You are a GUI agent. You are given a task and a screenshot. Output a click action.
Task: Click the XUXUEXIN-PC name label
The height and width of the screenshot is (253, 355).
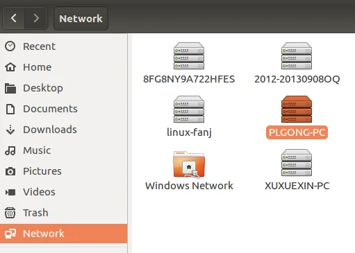[x=297, y=186]
